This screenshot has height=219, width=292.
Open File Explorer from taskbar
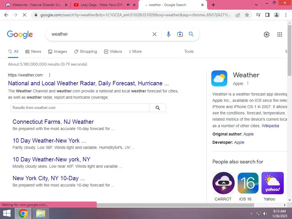tap(41, 213)
